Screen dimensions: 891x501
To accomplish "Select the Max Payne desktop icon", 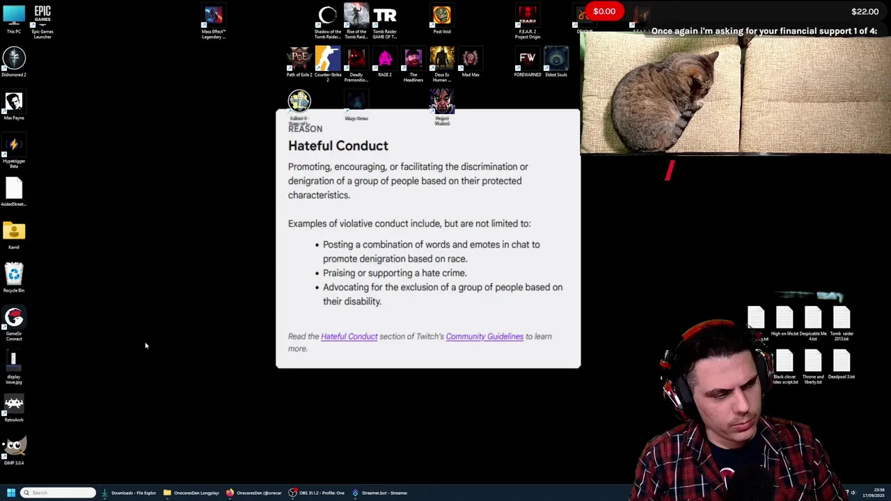I will (x=14, y=106).
